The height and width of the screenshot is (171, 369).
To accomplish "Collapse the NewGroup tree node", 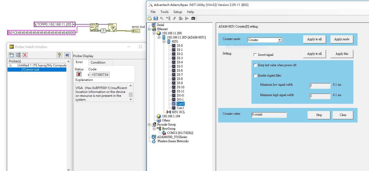I will click(x=154, y=129).
